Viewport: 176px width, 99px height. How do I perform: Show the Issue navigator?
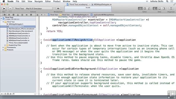18,15
